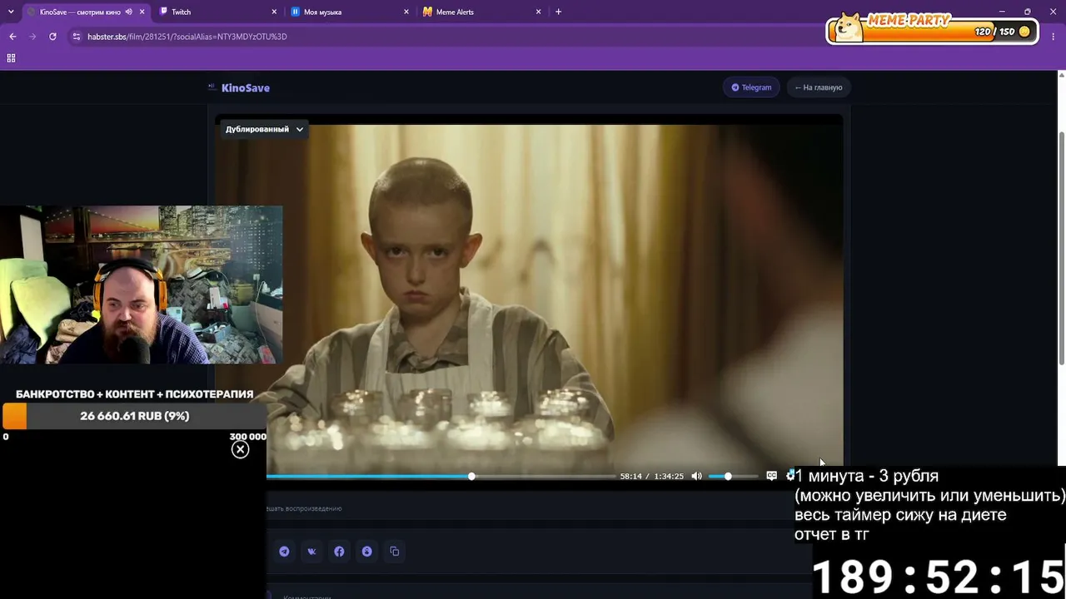Screen dimensions: 1066x599
Task: Reload the current browser page
Action: tap(52, 37)
